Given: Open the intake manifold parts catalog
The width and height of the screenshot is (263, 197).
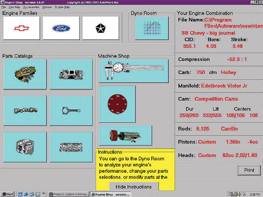Looking at the screenshot, I should [x=71, y=74].
